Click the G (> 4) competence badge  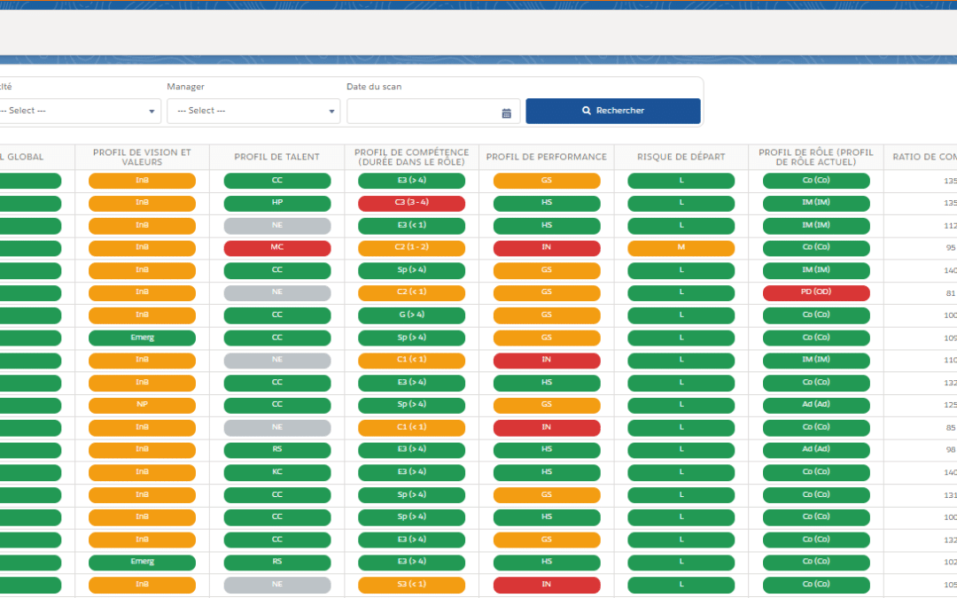click(x=412, y=315)
